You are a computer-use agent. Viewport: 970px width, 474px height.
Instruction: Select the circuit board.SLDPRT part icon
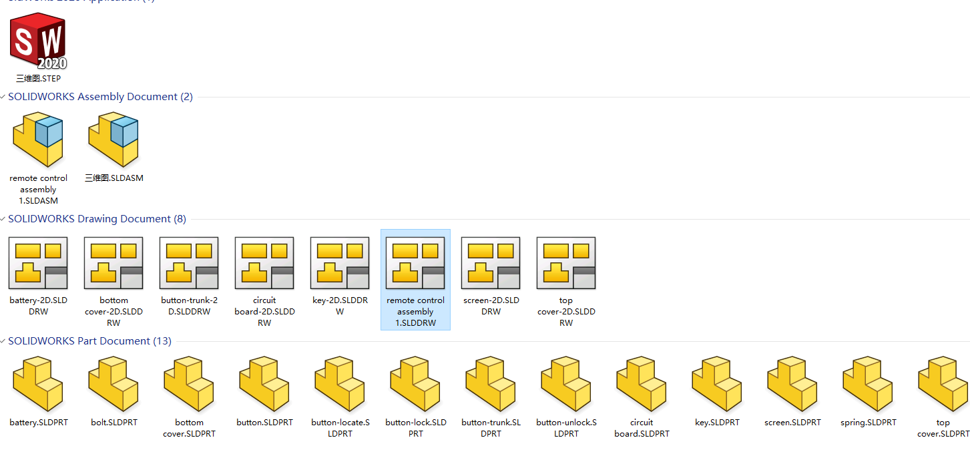point(642,384)
